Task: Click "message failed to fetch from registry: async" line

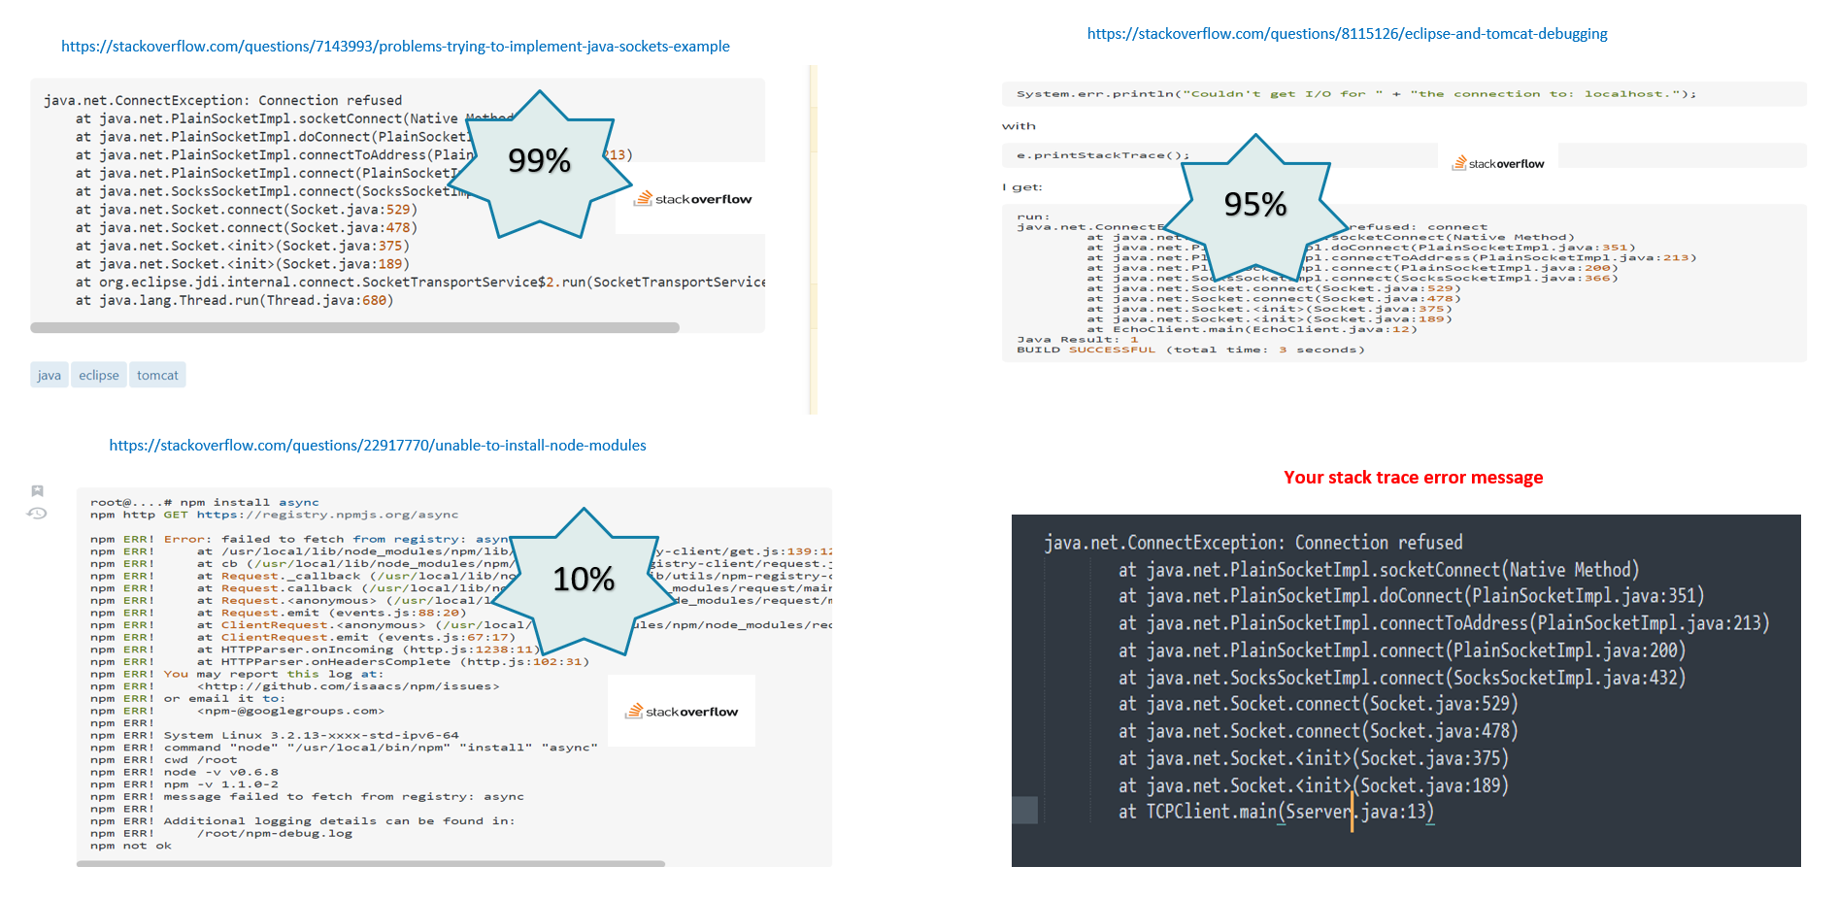Action: (307, 797)
